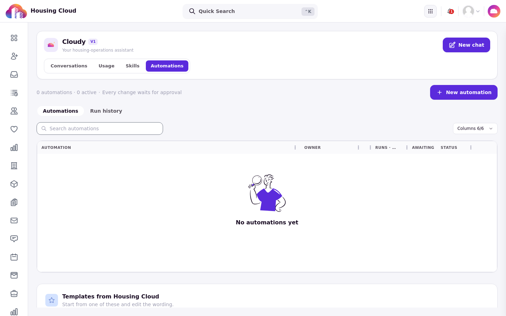
Task: Open the dashboard grid icon in sidebar
Action: click(14, 38)
